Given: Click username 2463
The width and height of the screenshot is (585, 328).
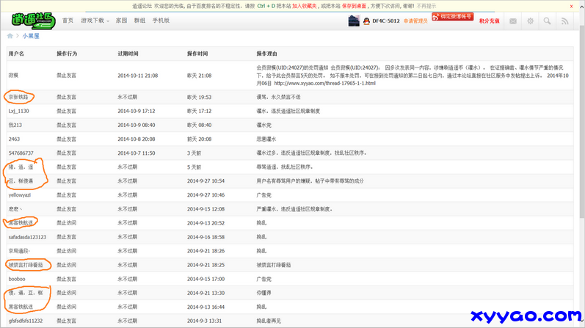Looking at the screenshot, I should coord(14,139).
